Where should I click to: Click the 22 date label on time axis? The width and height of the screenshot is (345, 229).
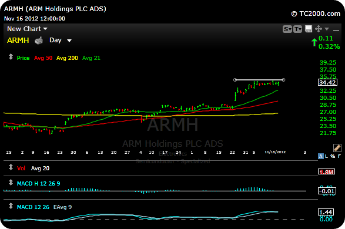point(232,152)
